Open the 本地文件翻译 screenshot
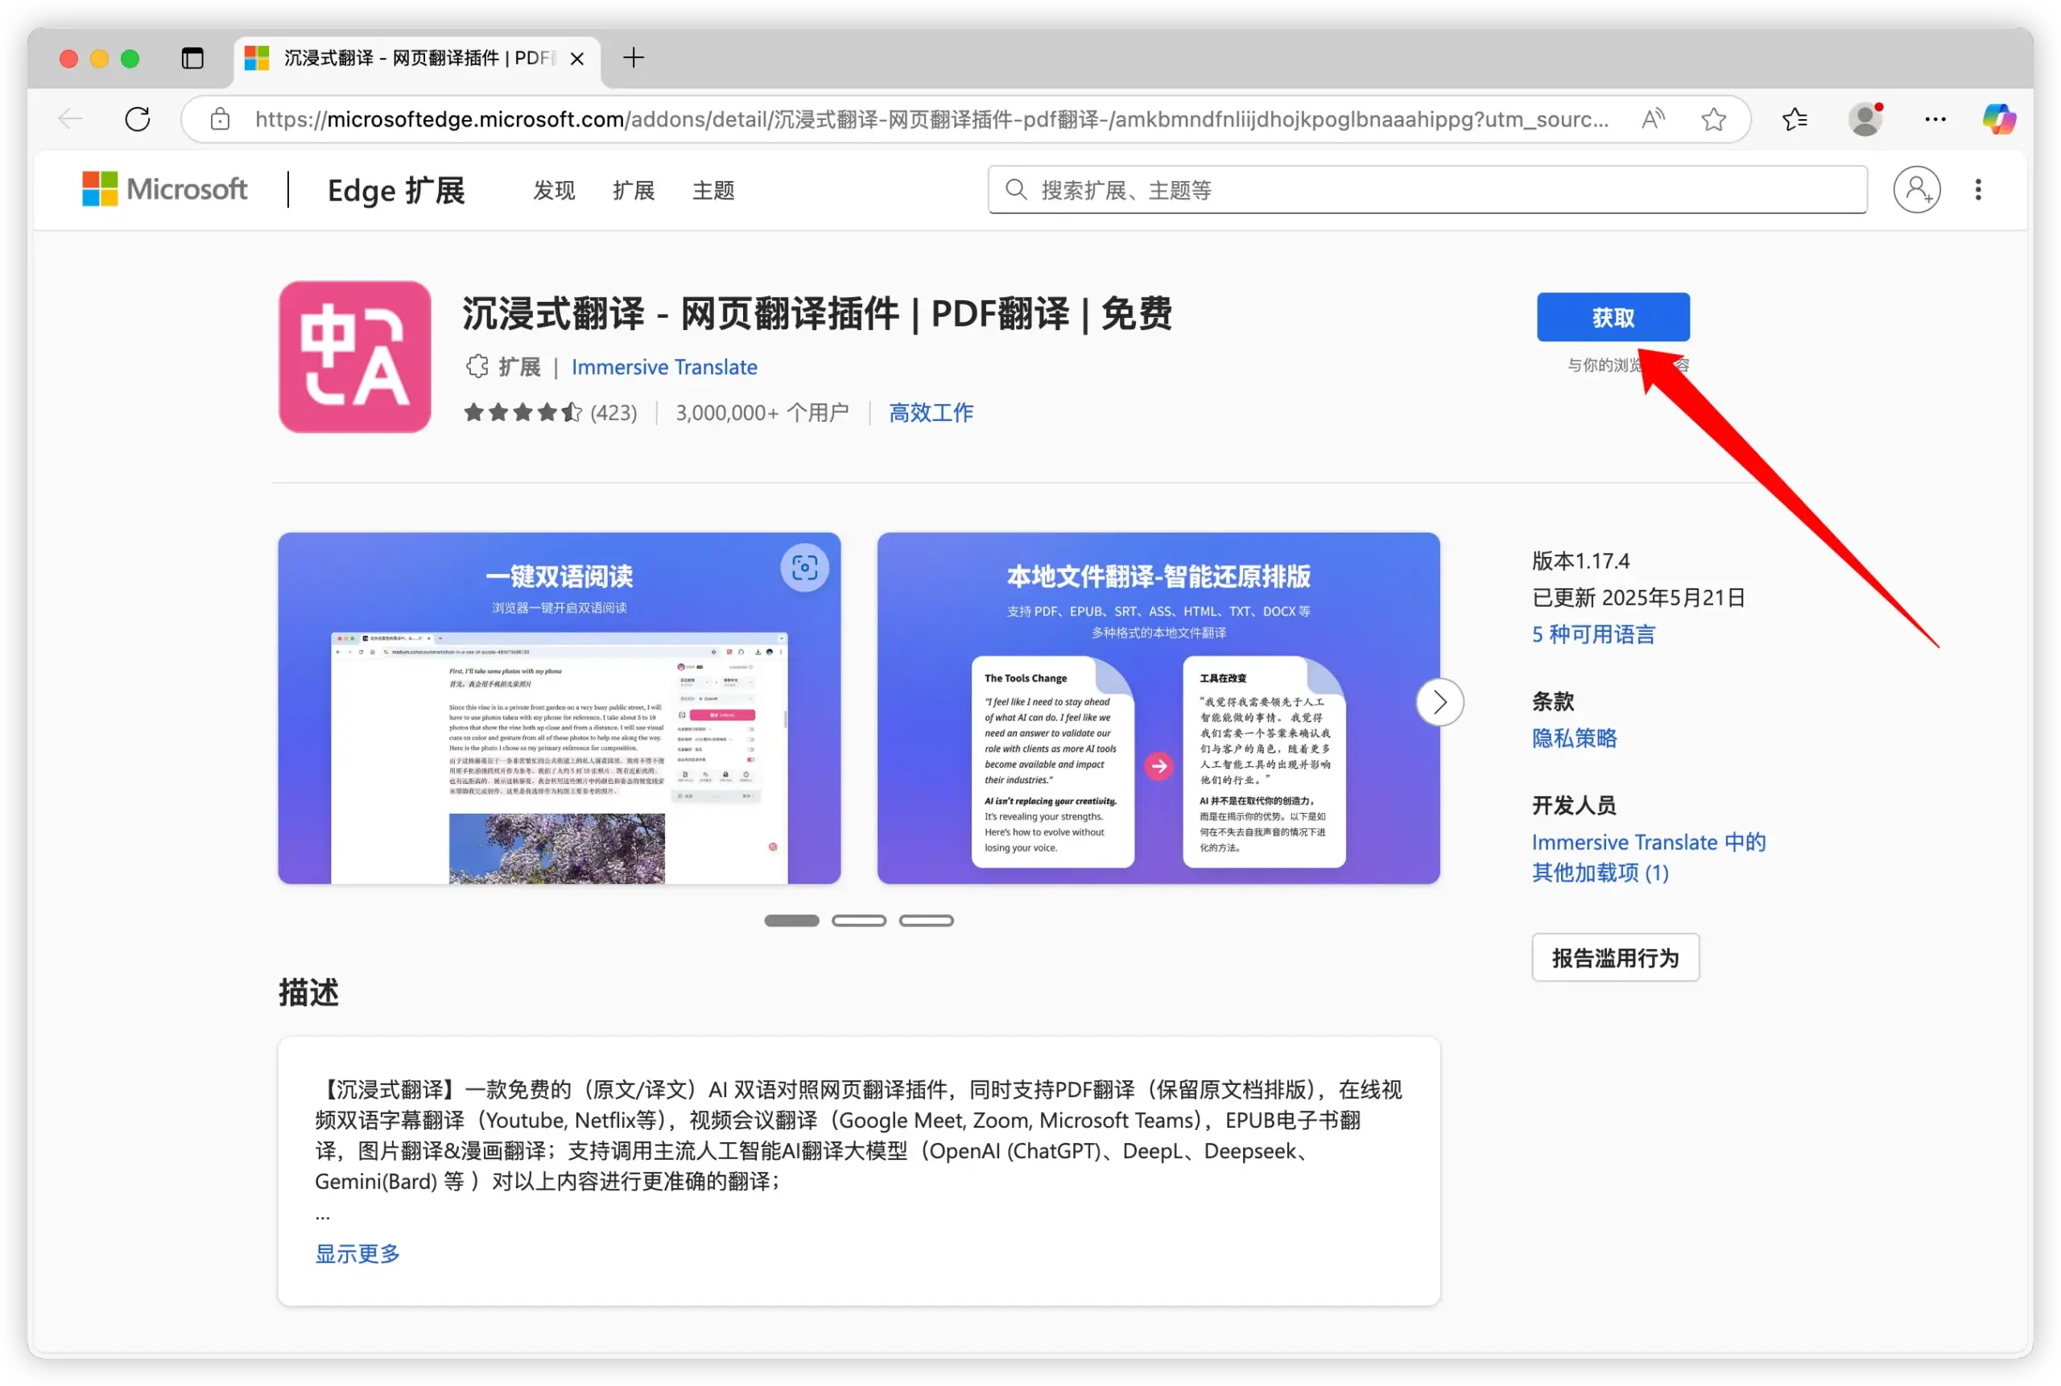The width and height of the screenshot is (2061, 1386). (x=1159, y=707)
